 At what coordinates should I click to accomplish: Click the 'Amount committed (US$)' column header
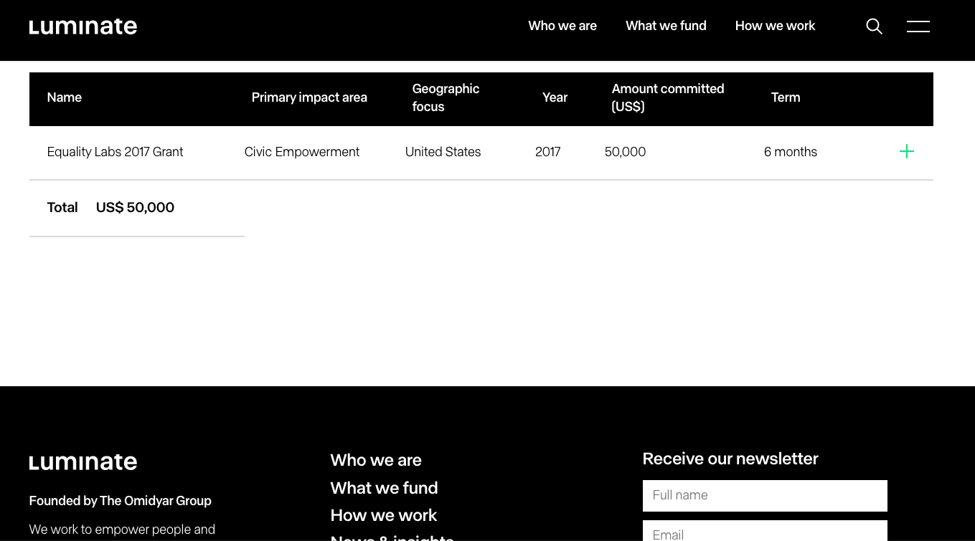[x=667, y=97]
